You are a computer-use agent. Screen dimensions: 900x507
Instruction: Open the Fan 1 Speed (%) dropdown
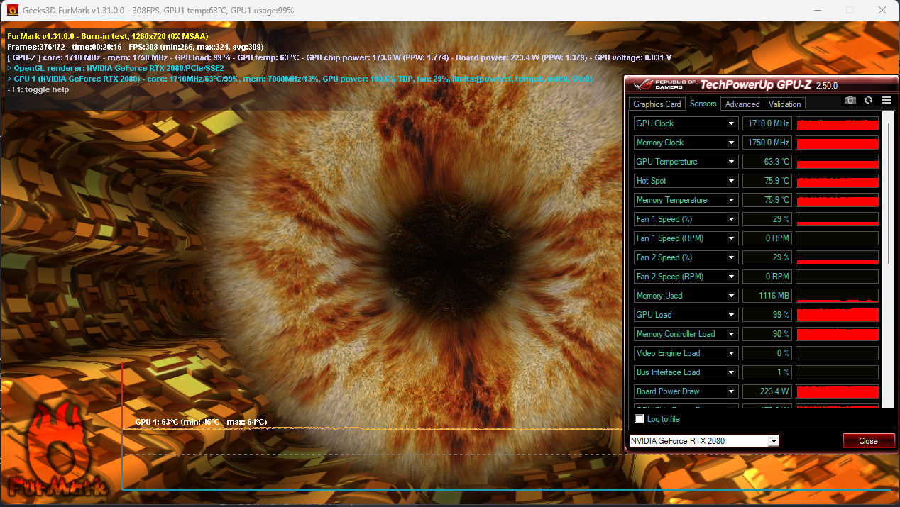731,219
